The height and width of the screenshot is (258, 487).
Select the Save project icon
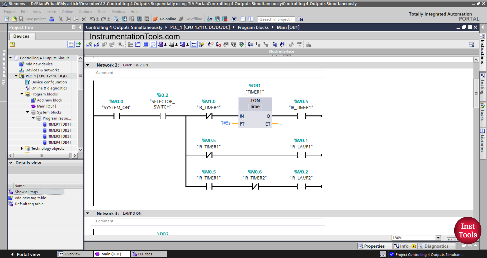[x=21, y=19]
